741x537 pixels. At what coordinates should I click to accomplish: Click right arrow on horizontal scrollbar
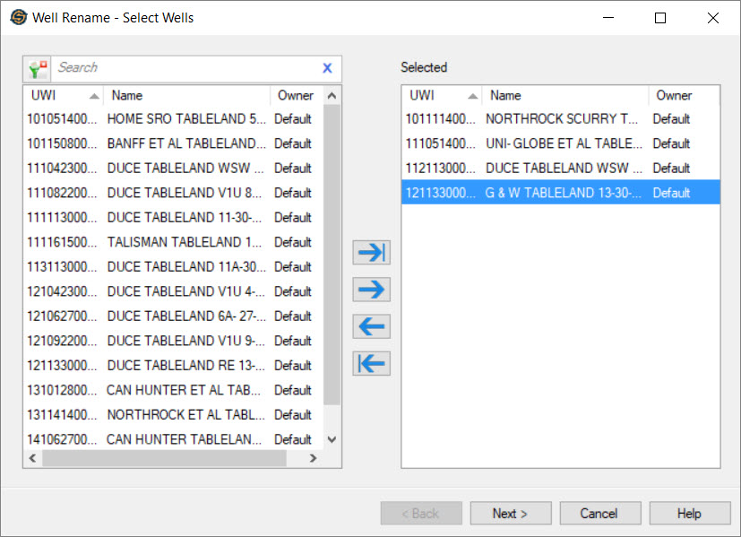313,458
